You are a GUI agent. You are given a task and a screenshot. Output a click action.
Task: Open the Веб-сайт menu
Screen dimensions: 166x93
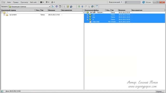(x=33, y=2)
